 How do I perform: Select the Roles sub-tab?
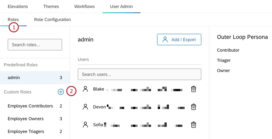(x=13, y=19)
